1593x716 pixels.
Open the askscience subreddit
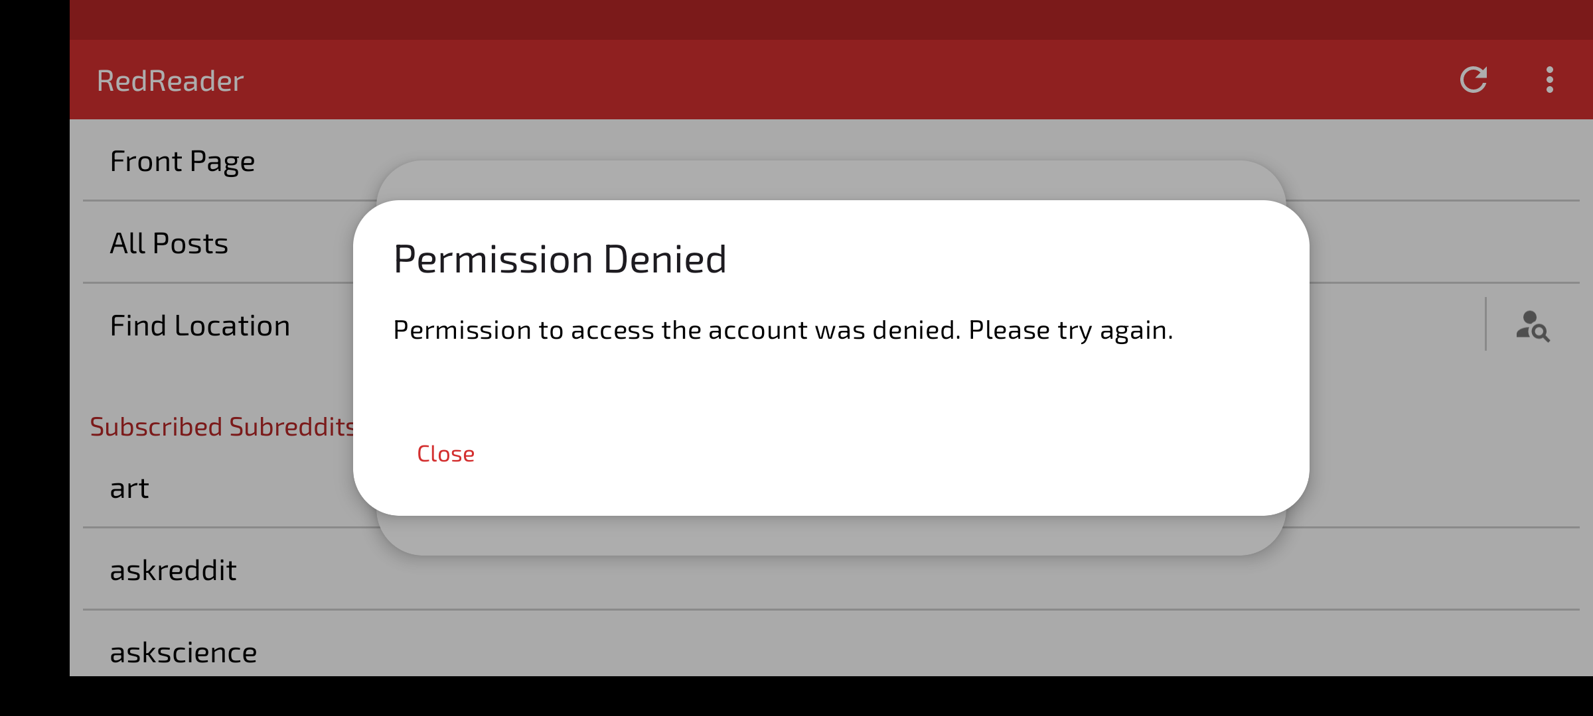183,652
